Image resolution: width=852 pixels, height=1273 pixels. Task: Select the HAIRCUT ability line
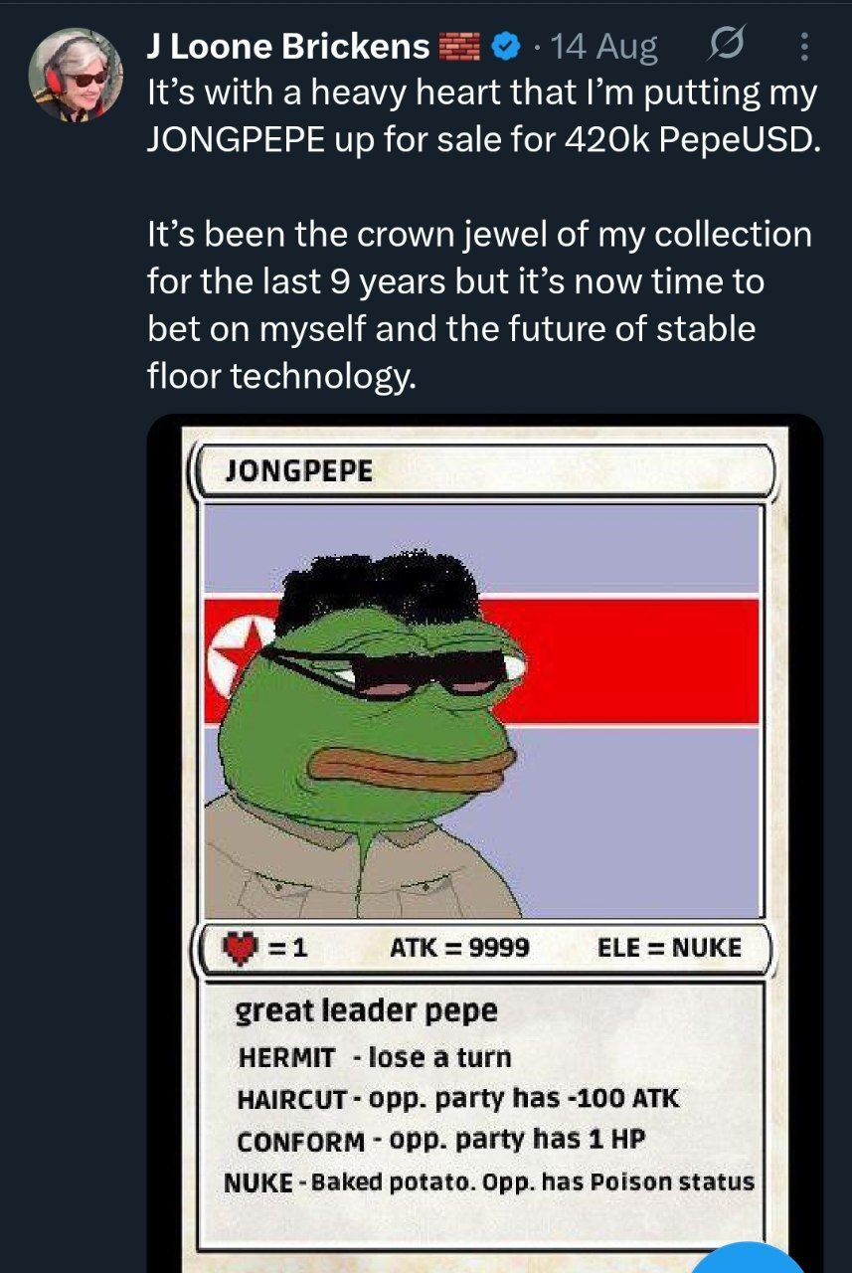(x=458, y=1099)
